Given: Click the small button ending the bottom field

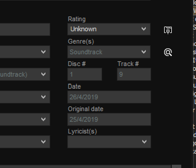Looking at the screenshot, I should [177, 167].
